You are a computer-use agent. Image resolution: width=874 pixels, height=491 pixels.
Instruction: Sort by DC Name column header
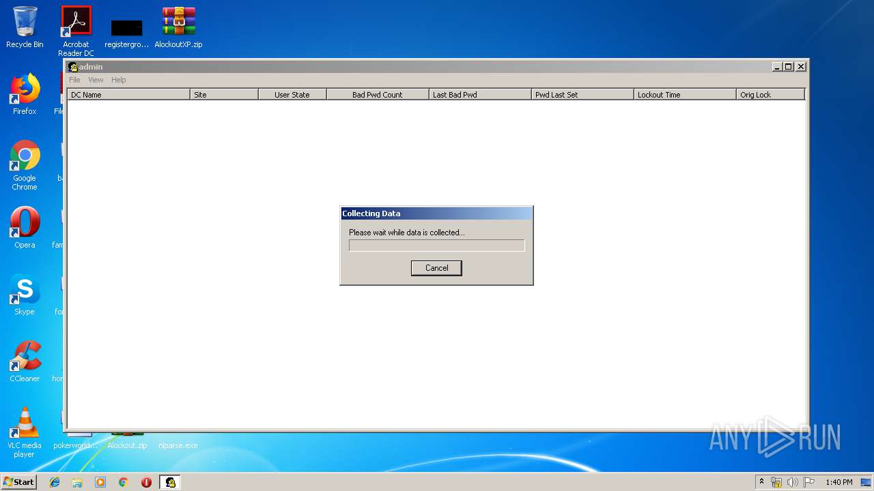point(128,95)
